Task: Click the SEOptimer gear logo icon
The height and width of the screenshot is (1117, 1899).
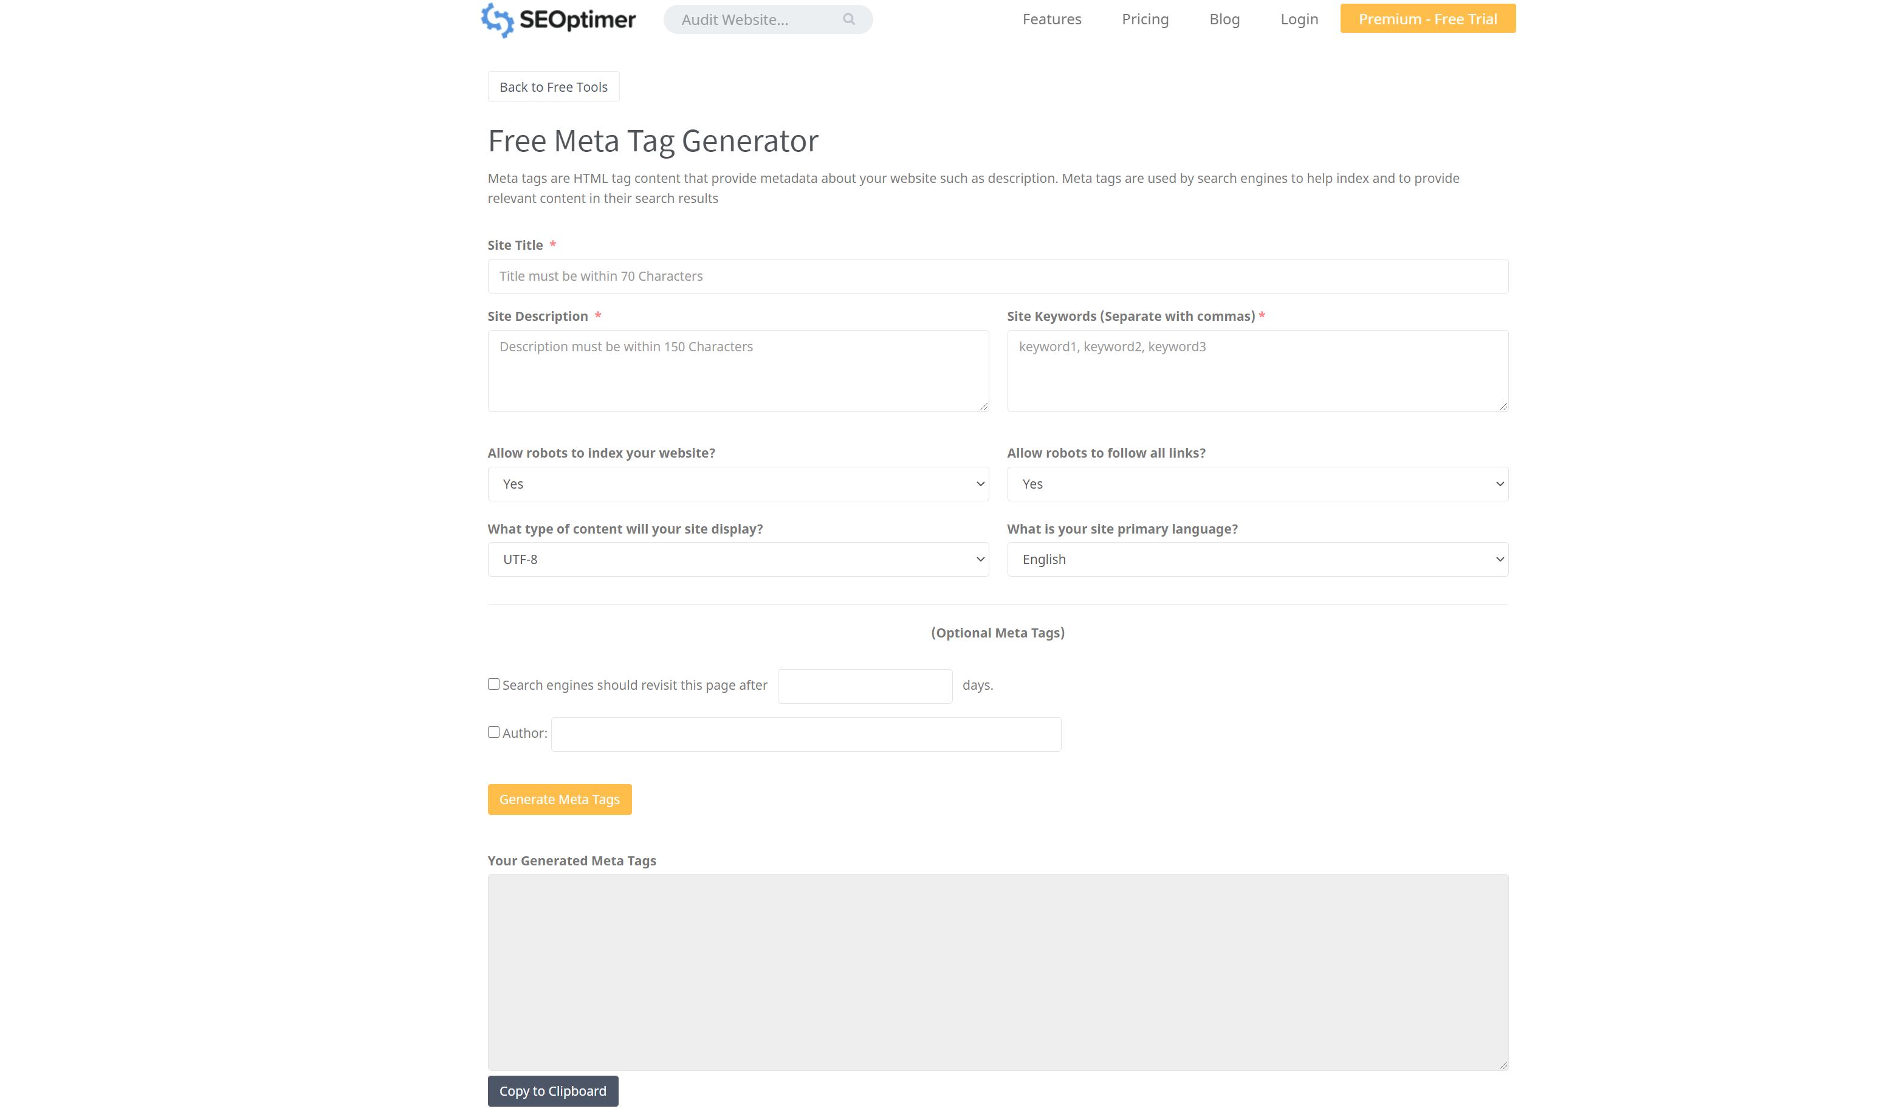Action: click(497, 20)
